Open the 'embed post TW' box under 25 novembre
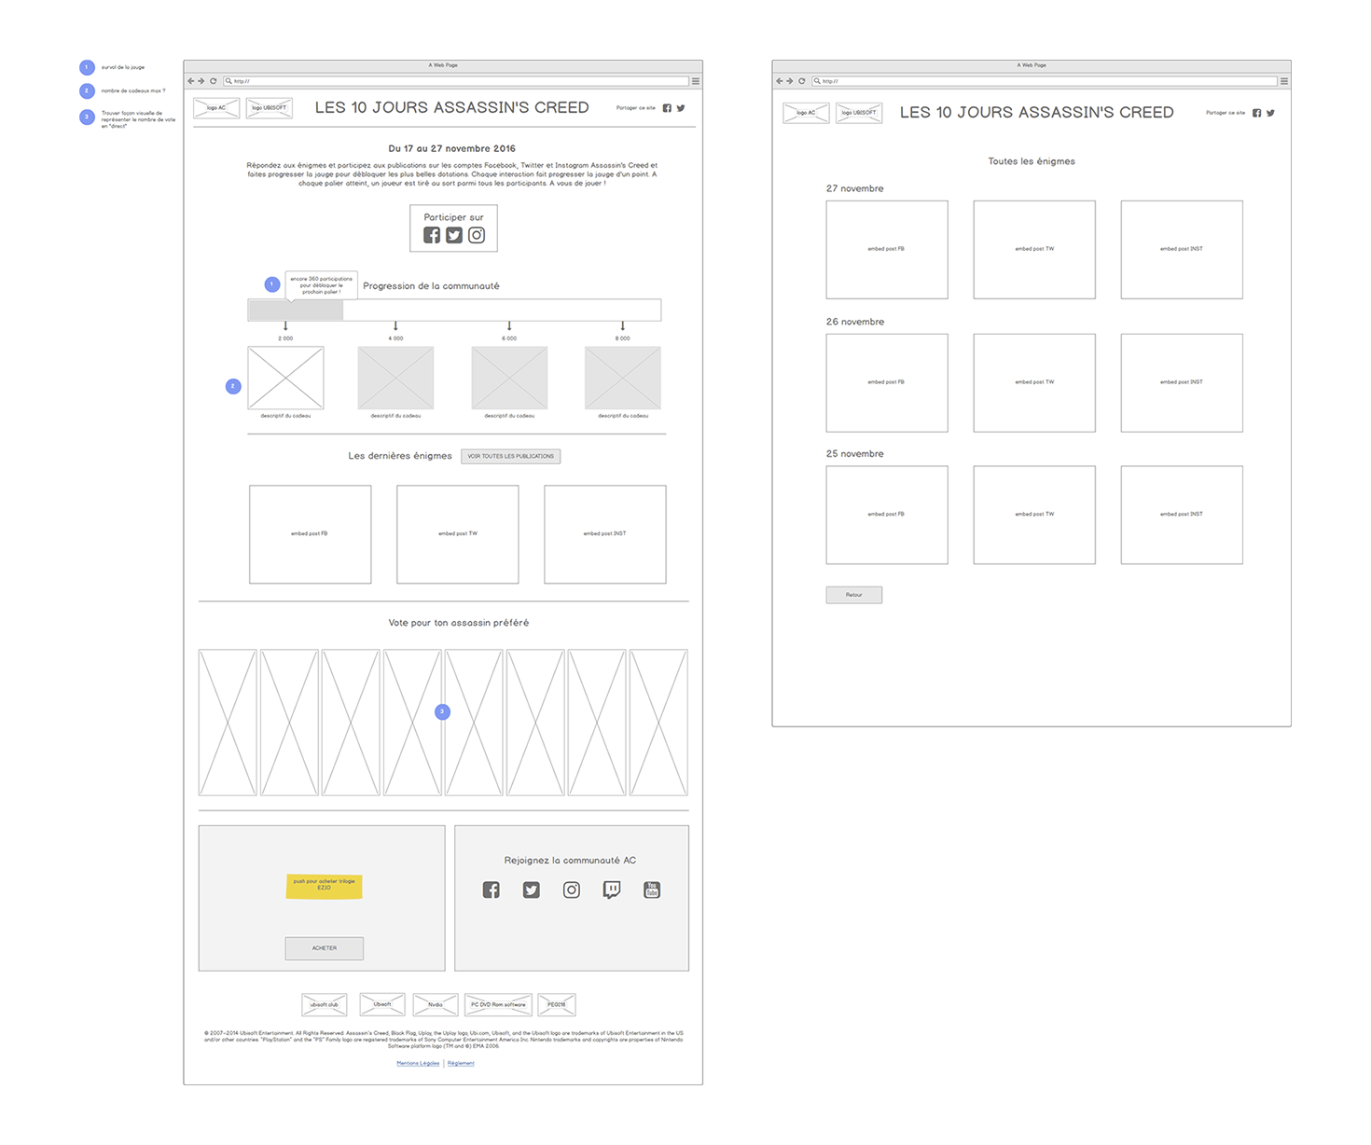The width and height of the screenshot is (1371, 1145). 1034,516
